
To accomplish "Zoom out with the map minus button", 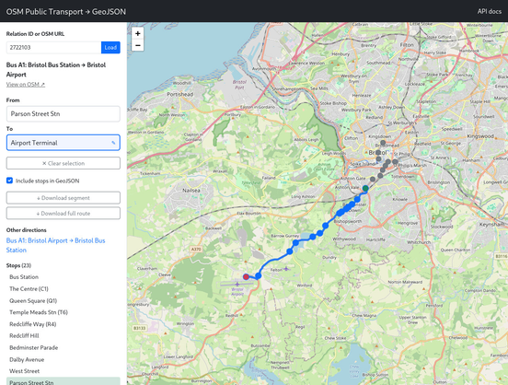I will pos(138,45).
